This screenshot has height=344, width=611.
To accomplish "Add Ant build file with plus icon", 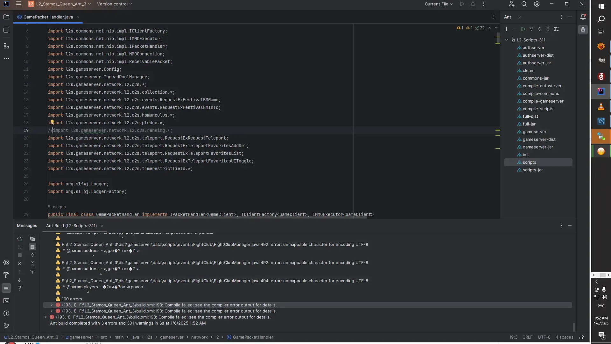I will coord(506,29).
